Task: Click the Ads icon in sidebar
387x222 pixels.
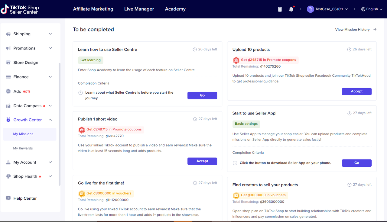Action: 8,91
